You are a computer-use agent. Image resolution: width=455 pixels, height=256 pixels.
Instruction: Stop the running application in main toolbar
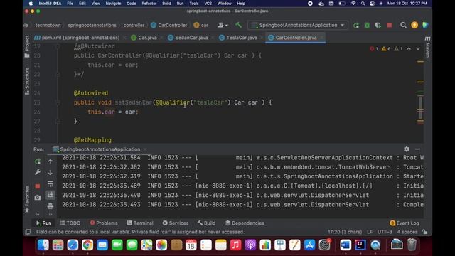pyautogui.click(x=390, y=26)
